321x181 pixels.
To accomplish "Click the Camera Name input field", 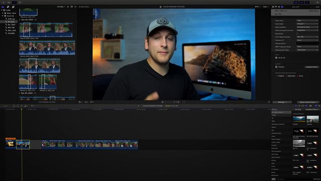I will pyautogui.click(x=307, y=44).
